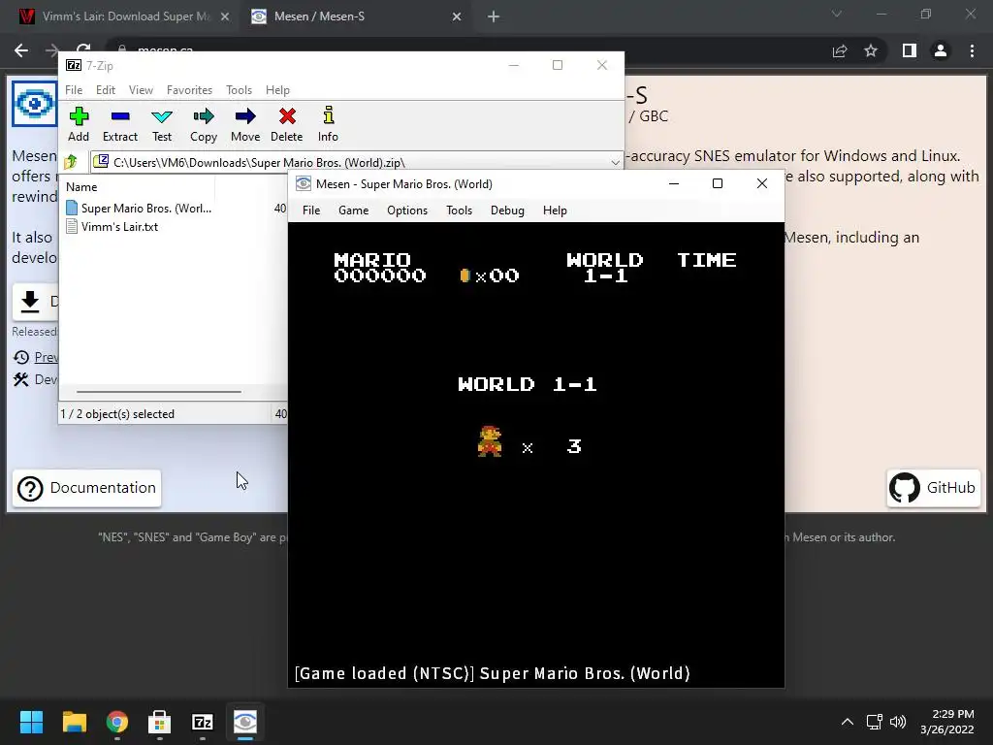This screenshot has height=745, width=993.
Task: Open the GitHub link on Mesen page
Action: (x=934, y=488)
